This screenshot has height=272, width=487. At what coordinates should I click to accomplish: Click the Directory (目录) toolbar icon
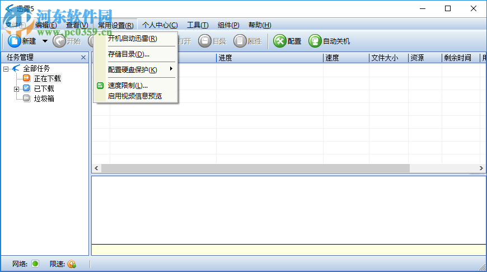(205, 41)
